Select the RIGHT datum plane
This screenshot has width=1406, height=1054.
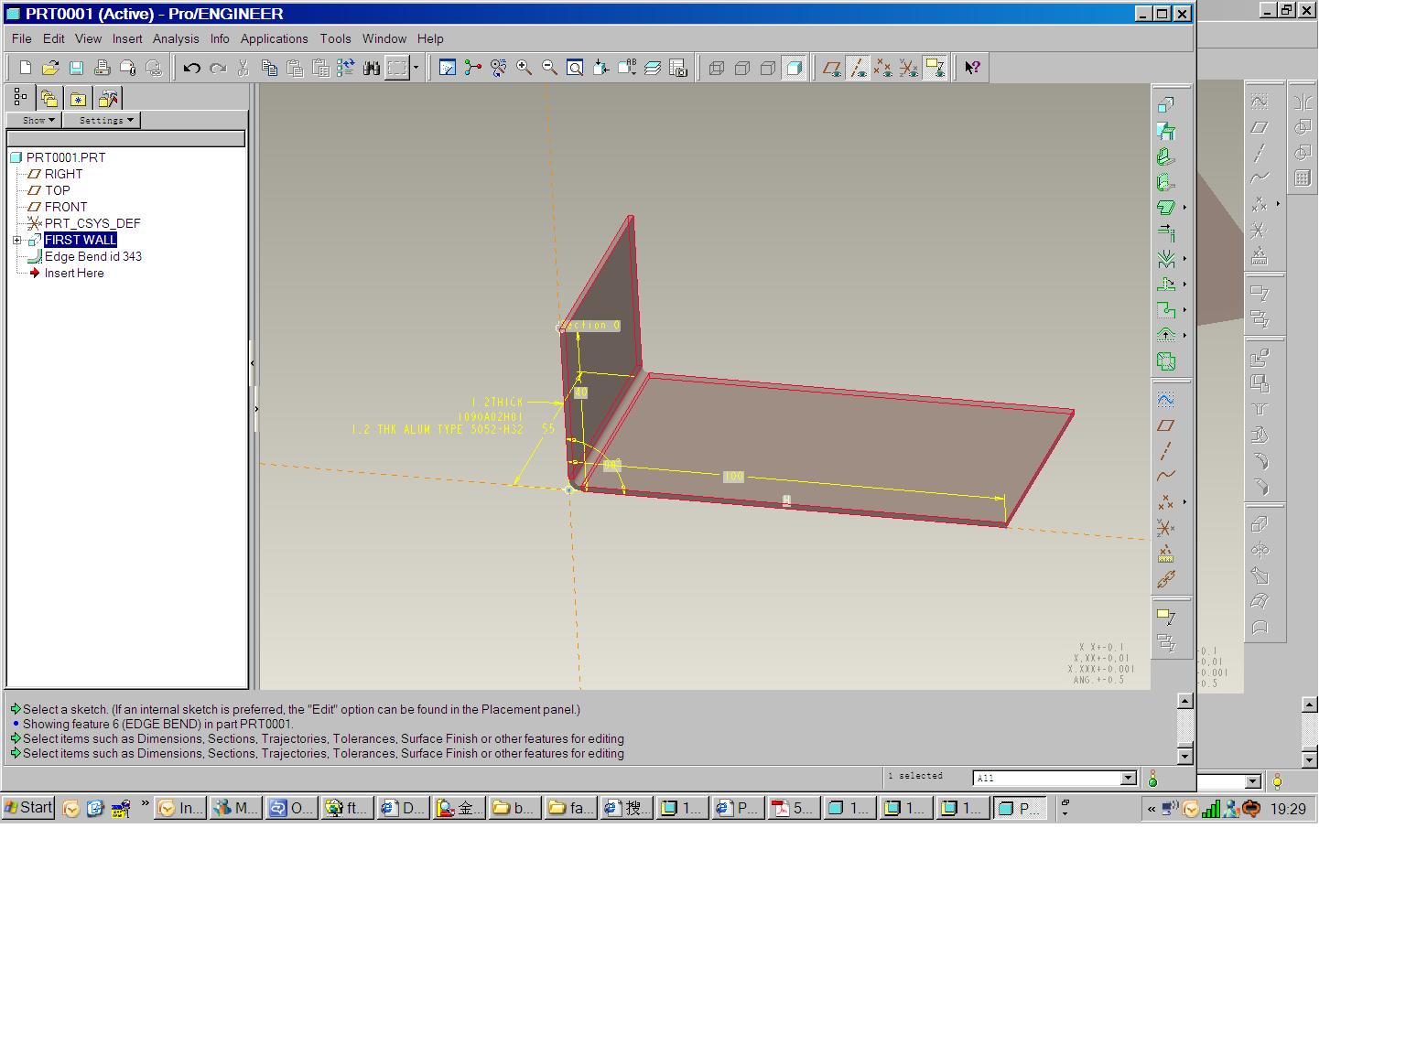click(63, 174)
